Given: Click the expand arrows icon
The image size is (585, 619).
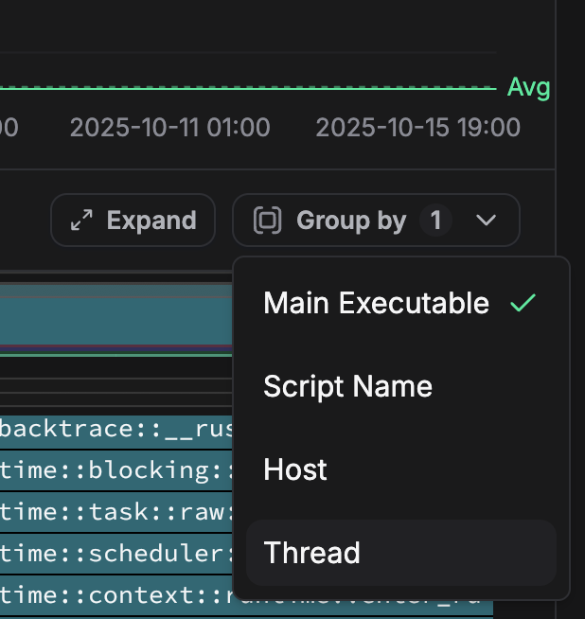Looking at the screenshot, I should coord(81,221).
